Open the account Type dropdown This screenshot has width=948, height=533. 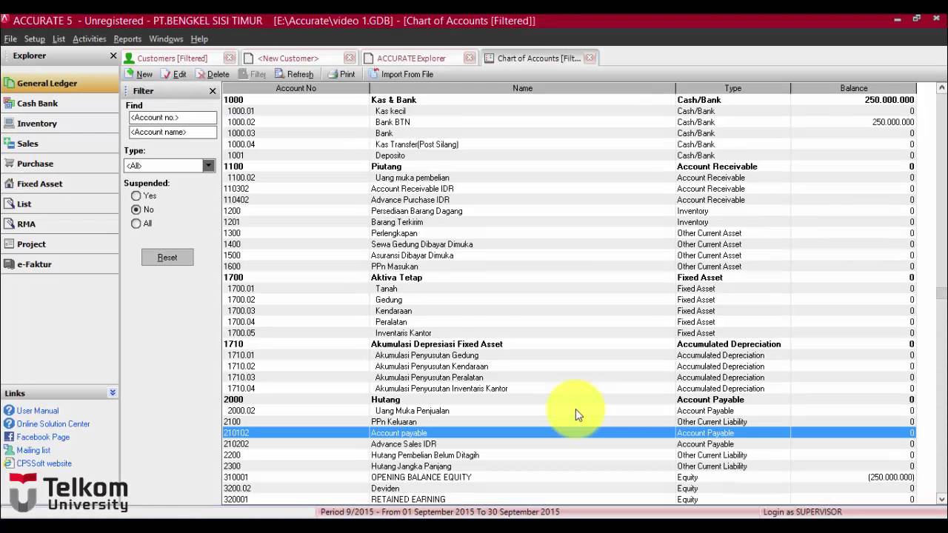tap(207, 165)
